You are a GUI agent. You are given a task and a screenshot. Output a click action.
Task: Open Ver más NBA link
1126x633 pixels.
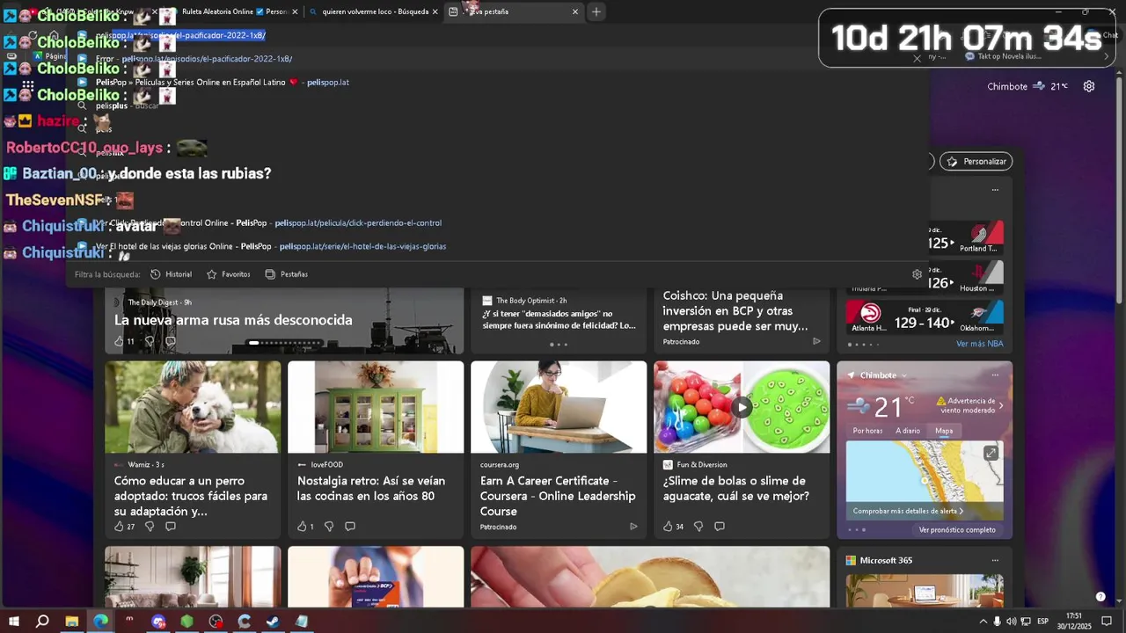click(979, 344)
